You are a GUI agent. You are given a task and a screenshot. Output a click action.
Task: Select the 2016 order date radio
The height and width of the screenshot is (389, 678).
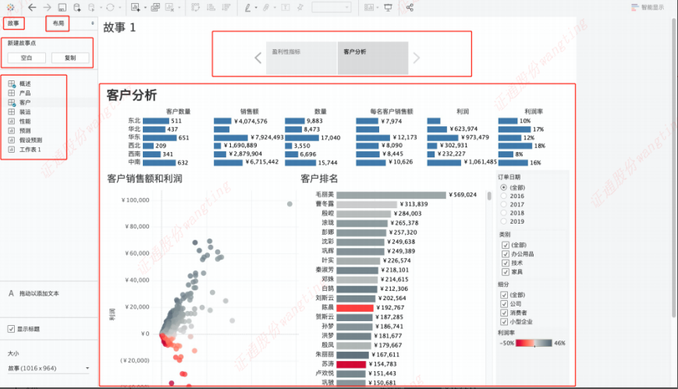(503, 196)
